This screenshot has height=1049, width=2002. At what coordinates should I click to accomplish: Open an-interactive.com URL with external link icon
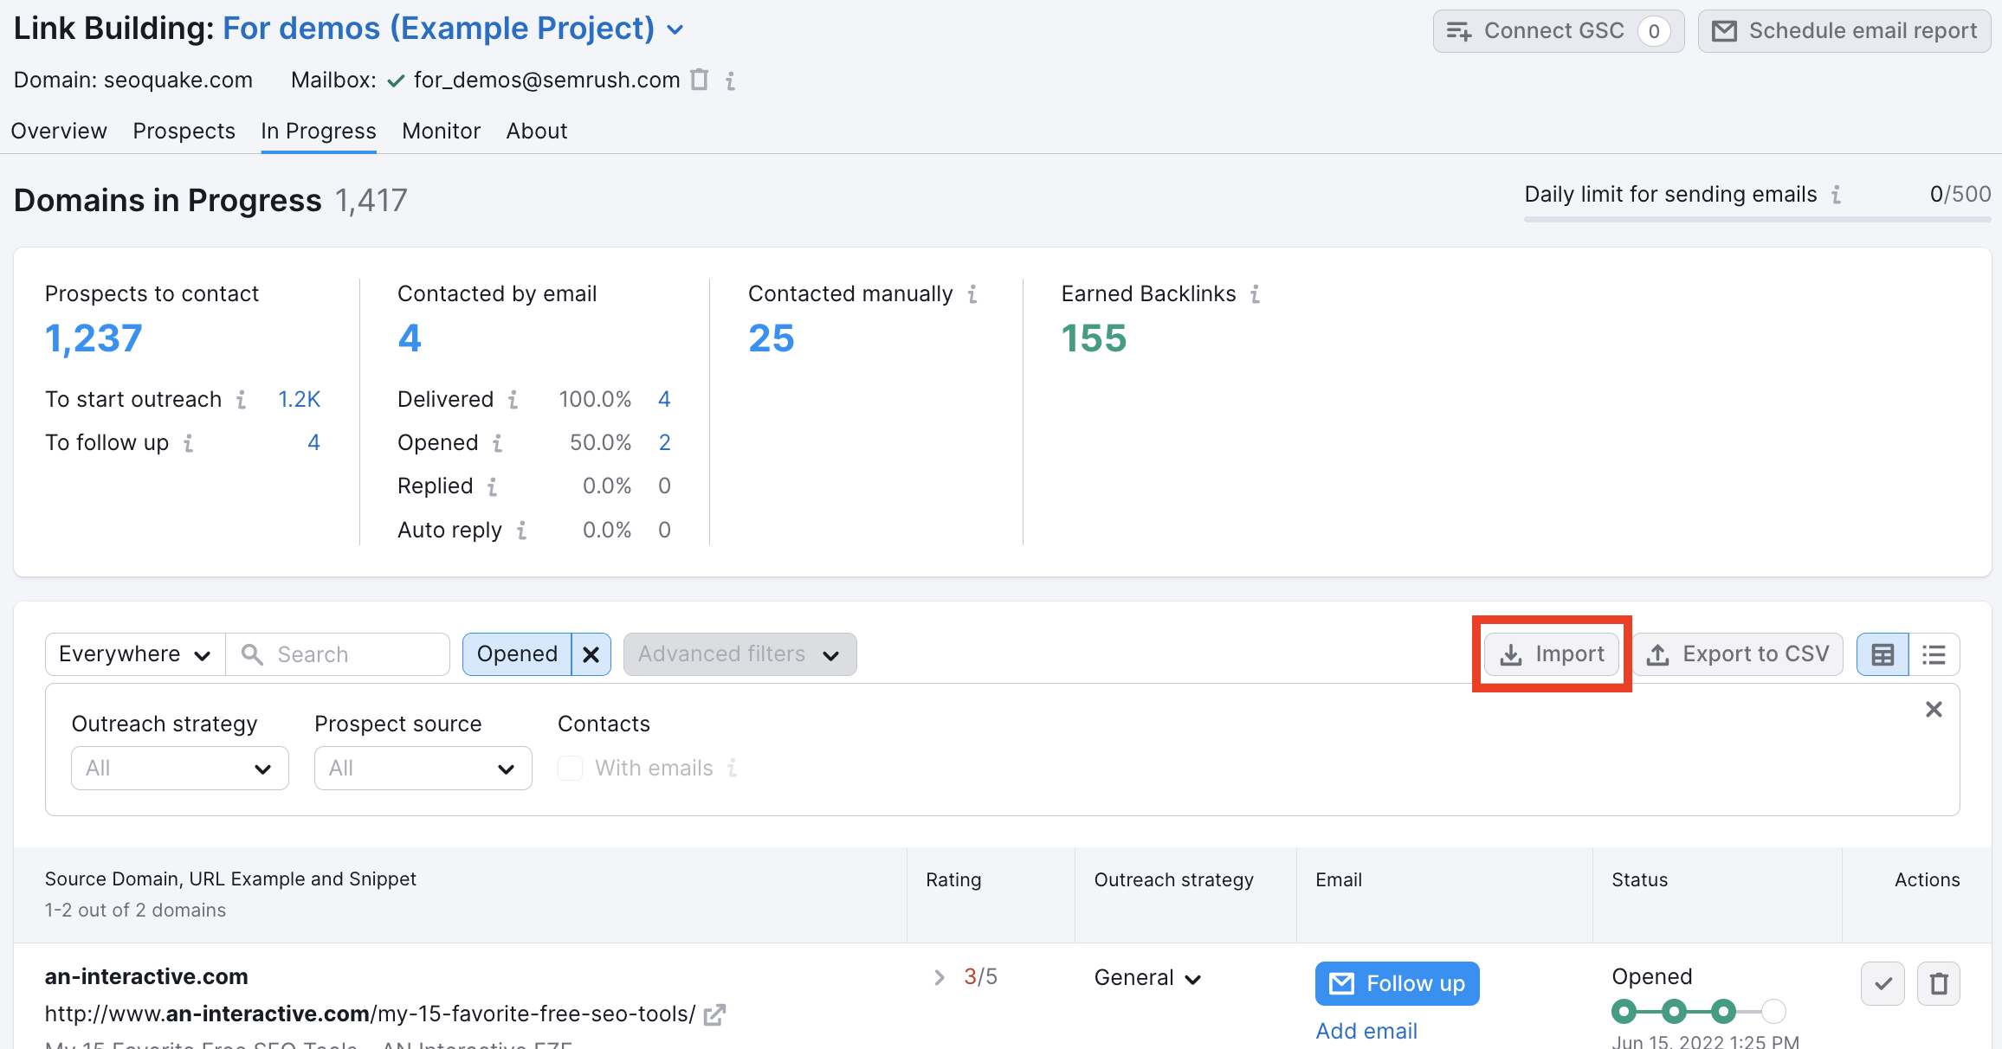(714, 1014)
